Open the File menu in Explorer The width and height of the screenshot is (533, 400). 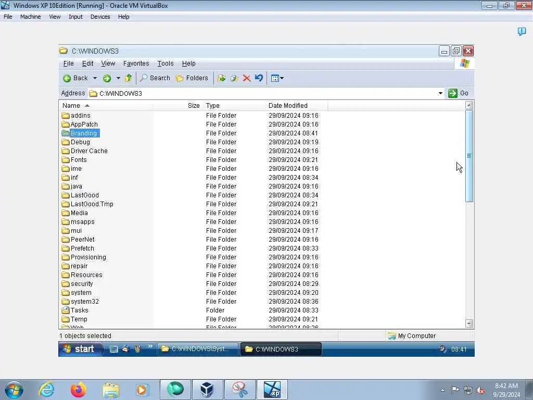click(x=68, y=64)
